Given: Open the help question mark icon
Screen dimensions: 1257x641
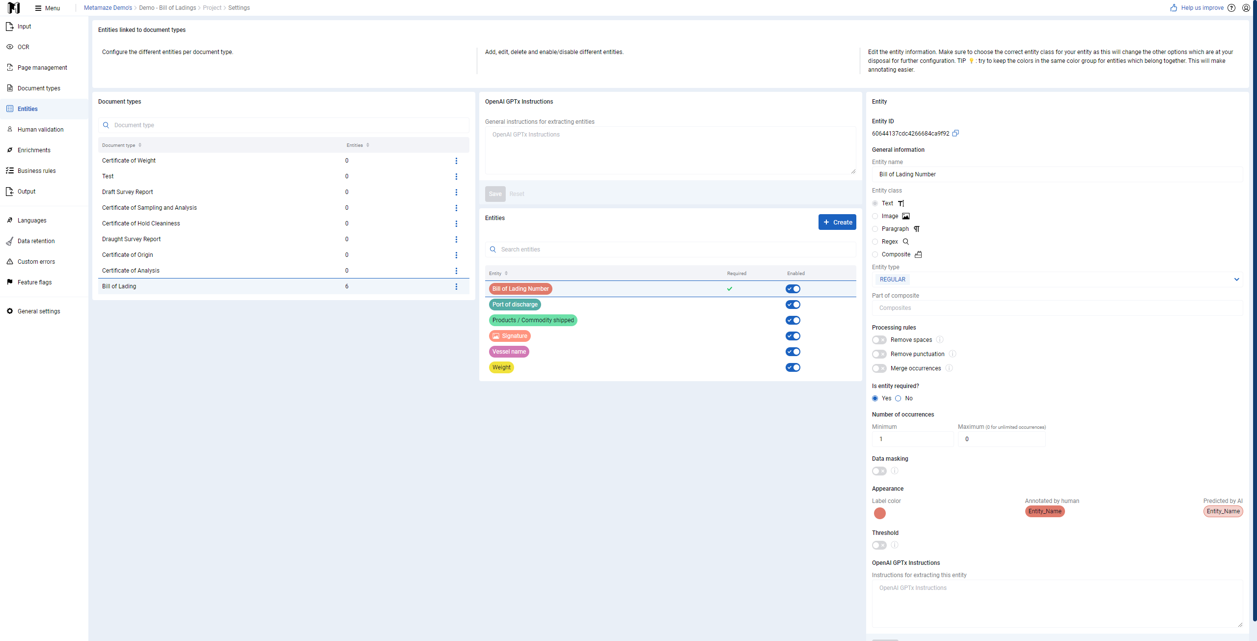Looking at the screenshot, I should pyautogui.click(x=1231, y=8).
